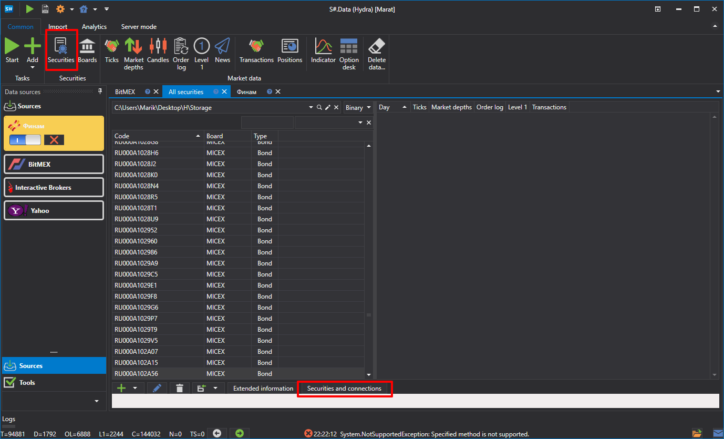This screenshot has height=439, width=724.
Task: Open the quick access toolbar customize arrow
Action: [x=107, y=9]
